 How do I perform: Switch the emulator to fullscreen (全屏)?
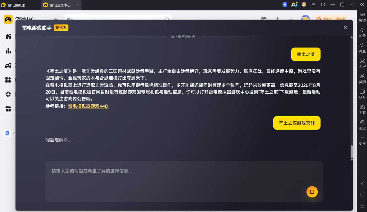[362, 63]
